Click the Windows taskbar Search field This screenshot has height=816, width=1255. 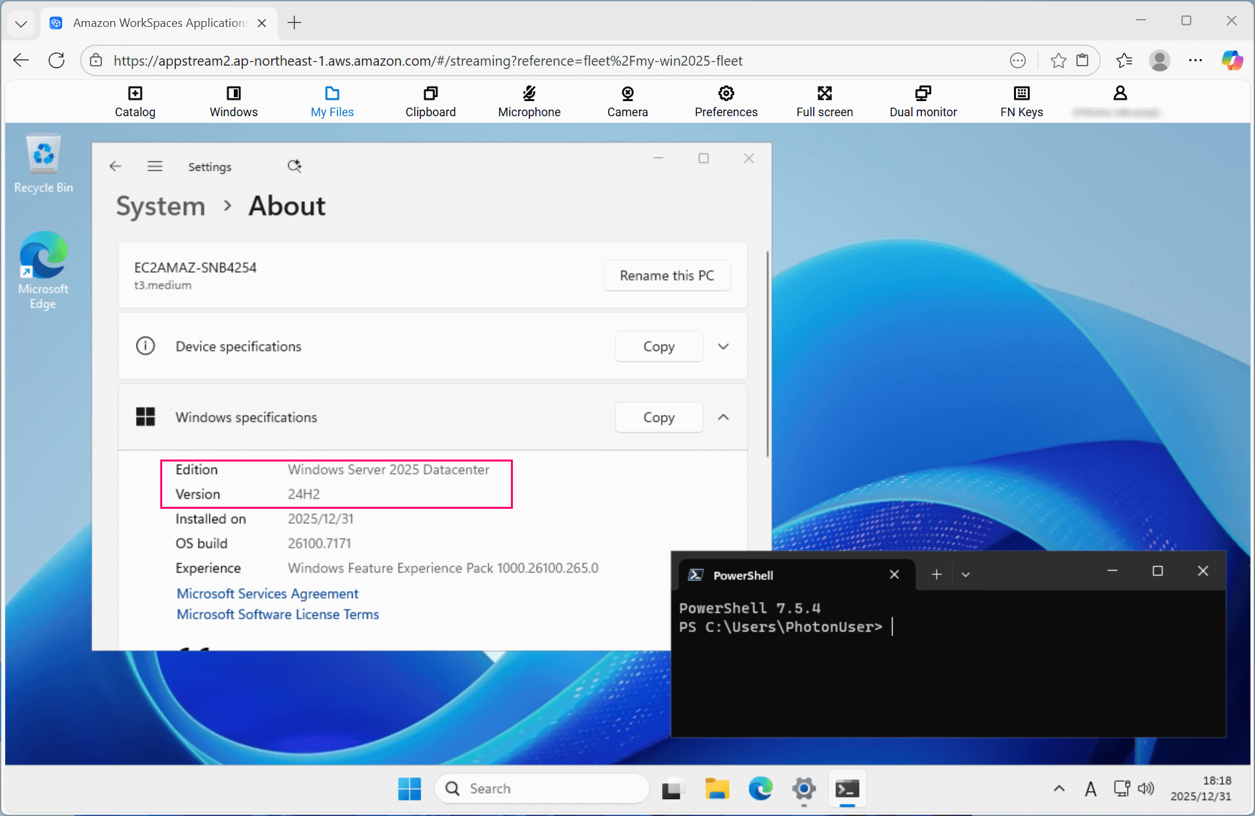(542, 788)
